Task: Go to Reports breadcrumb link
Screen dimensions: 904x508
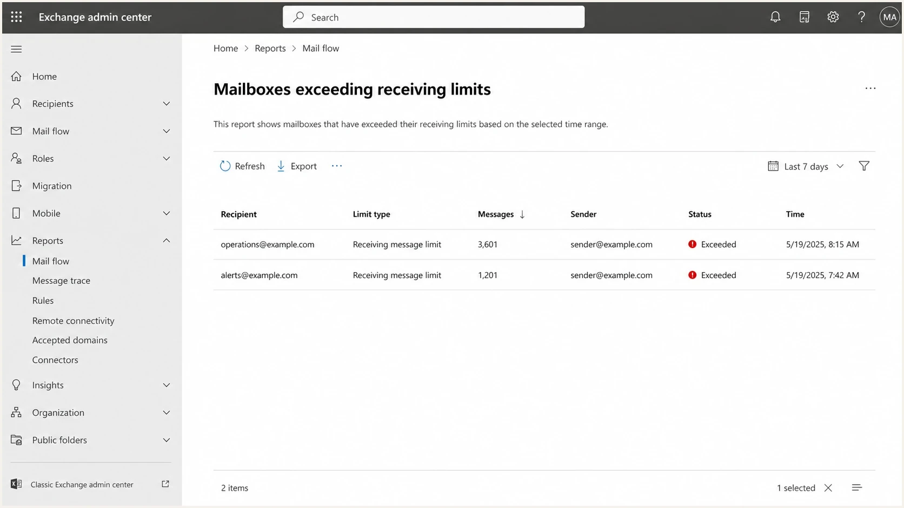Action: (x=270, y=48)
